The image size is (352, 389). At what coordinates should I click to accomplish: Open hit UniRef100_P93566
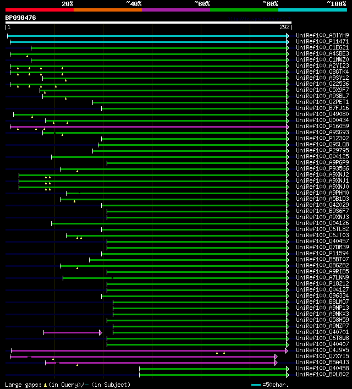(x=322, y=169)
